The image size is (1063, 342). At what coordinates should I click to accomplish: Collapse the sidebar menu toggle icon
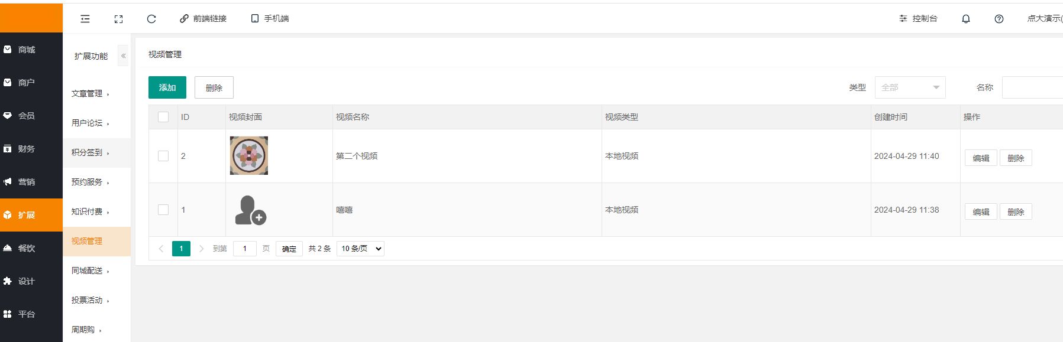(85, 19)
